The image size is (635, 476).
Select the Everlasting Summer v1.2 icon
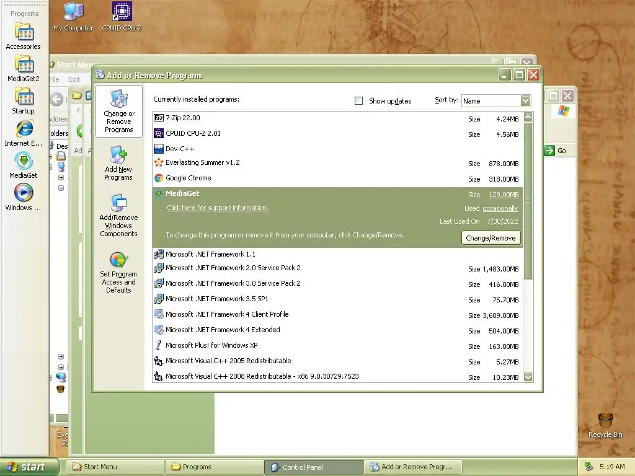click(159, 163)
